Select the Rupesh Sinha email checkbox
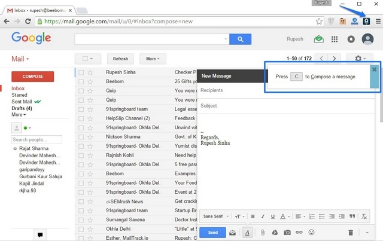This screenshot has width=383, height=241. 81,72
